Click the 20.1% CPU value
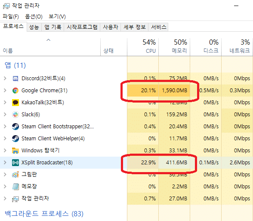 click(x=148, y=91)
